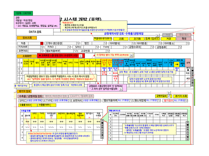The width and height of the screenshot is (209, 156).
Task: Click the 상태 column header
Action: (x=188, y=63)
